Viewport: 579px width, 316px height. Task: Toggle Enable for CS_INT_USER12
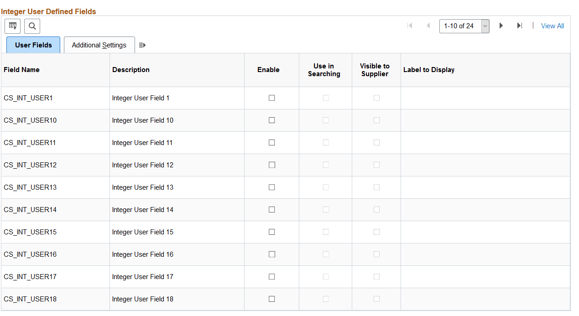(271, 165)
